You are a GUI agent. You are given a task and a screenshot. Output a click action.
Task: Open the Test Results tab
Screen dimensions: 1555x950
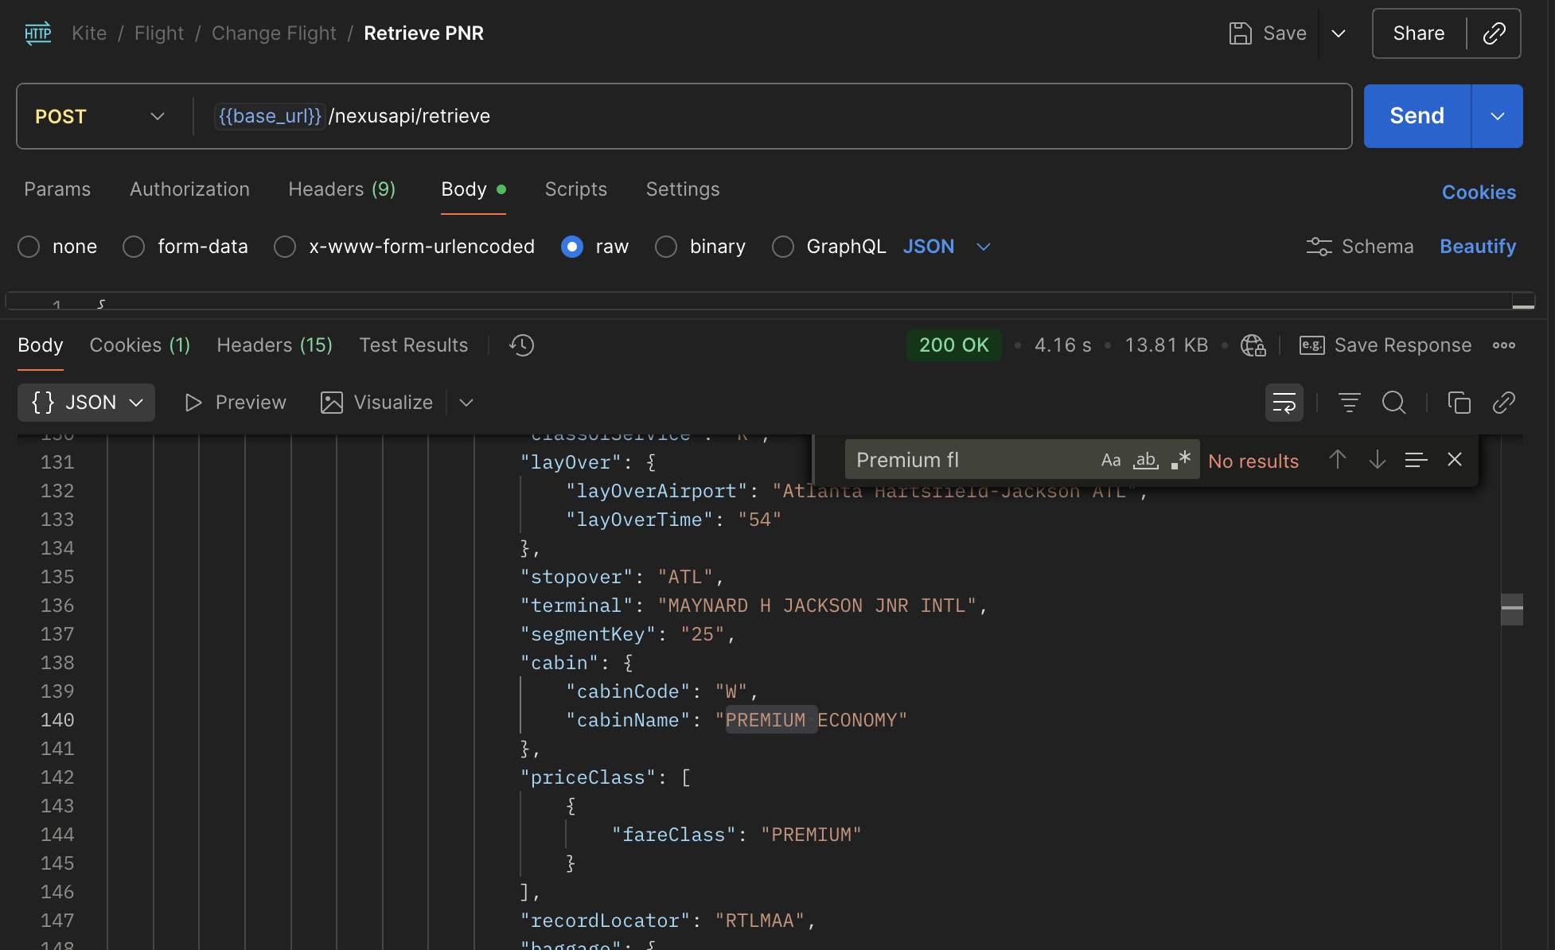pyautogui.click(x=413, y=345)
